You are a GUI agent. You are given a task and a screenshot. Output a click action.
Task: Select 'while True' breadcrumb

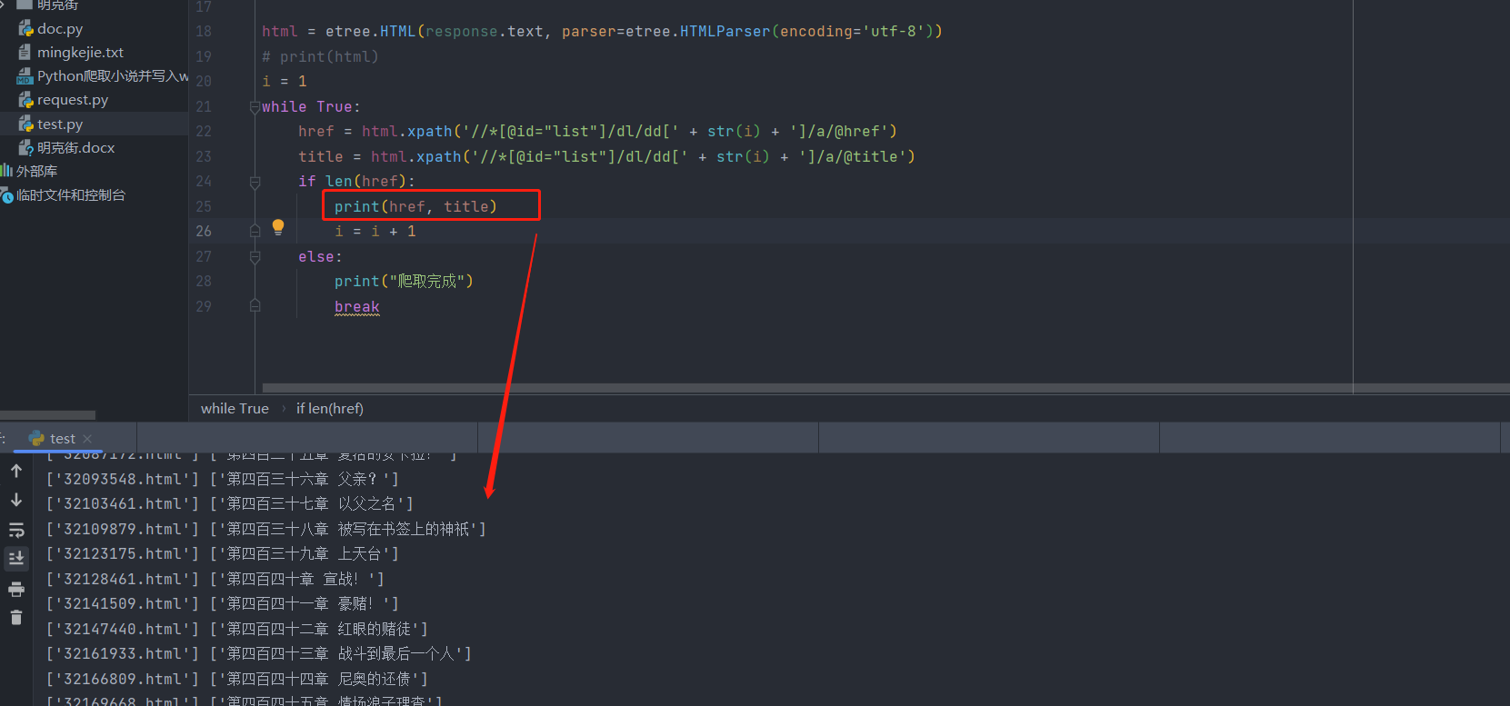click(235, 409)
